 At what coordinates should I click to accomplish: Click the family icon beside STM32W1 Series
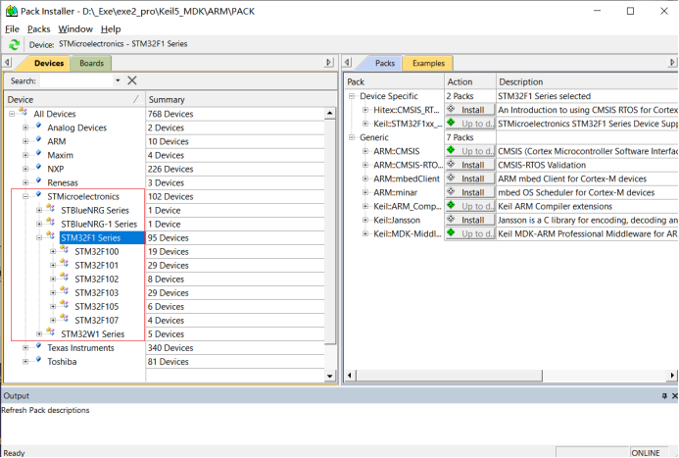pos(51,332)
